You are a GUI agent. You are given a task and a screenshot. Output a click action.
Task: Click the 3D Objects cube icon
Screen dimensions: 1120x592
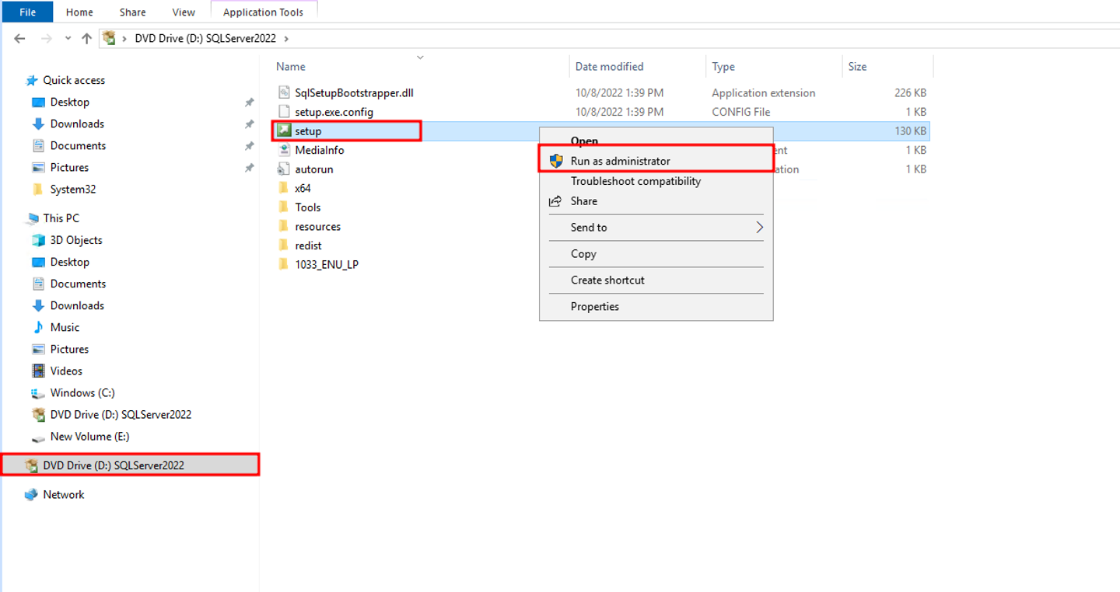(38, 240)
